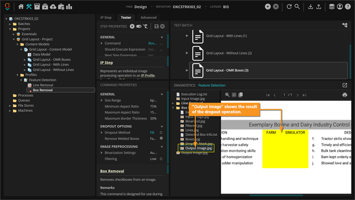Pop out the Diagnostics panel

click(345, 85)
